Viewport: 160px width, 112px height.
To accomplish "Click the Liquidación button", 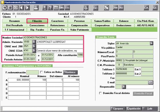I will coord(134,109).
